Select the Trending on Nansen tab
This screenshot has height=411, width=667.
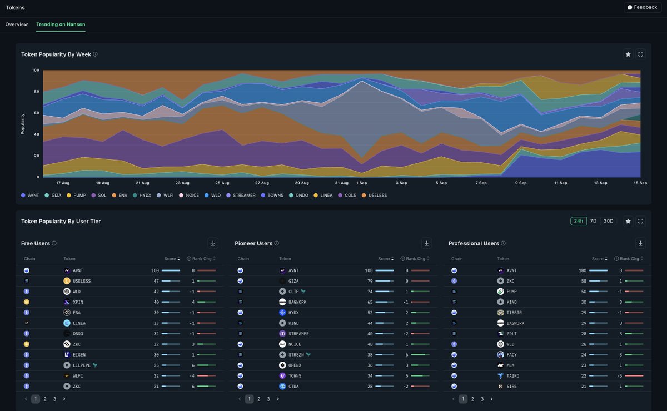(61, 24)
